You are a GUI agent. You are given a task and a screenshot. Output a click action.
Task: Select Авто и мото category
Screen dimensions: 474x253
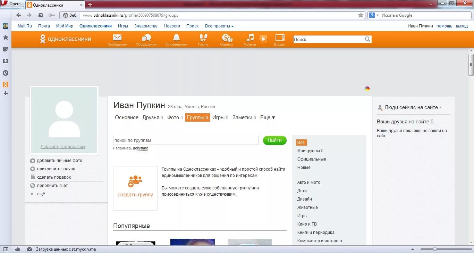[x=309, y=182]
